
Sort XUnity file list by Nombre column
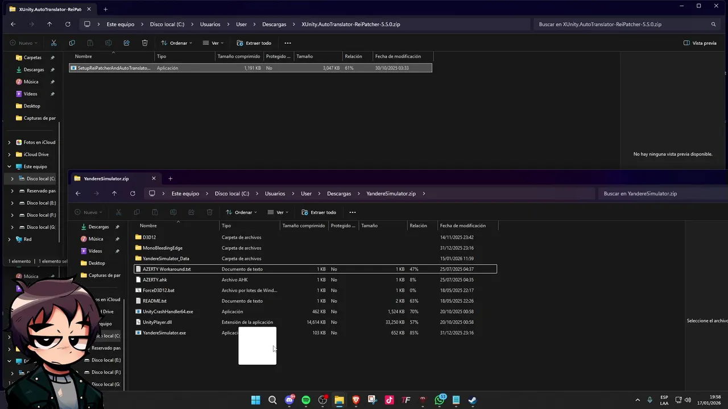click(113, 56)
